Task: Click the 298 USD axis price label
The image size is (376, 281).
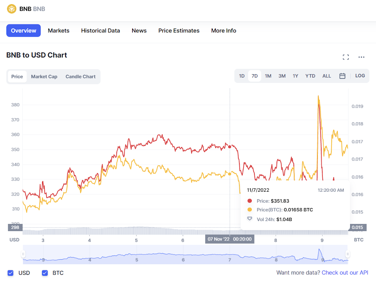Action: point(15,227)
